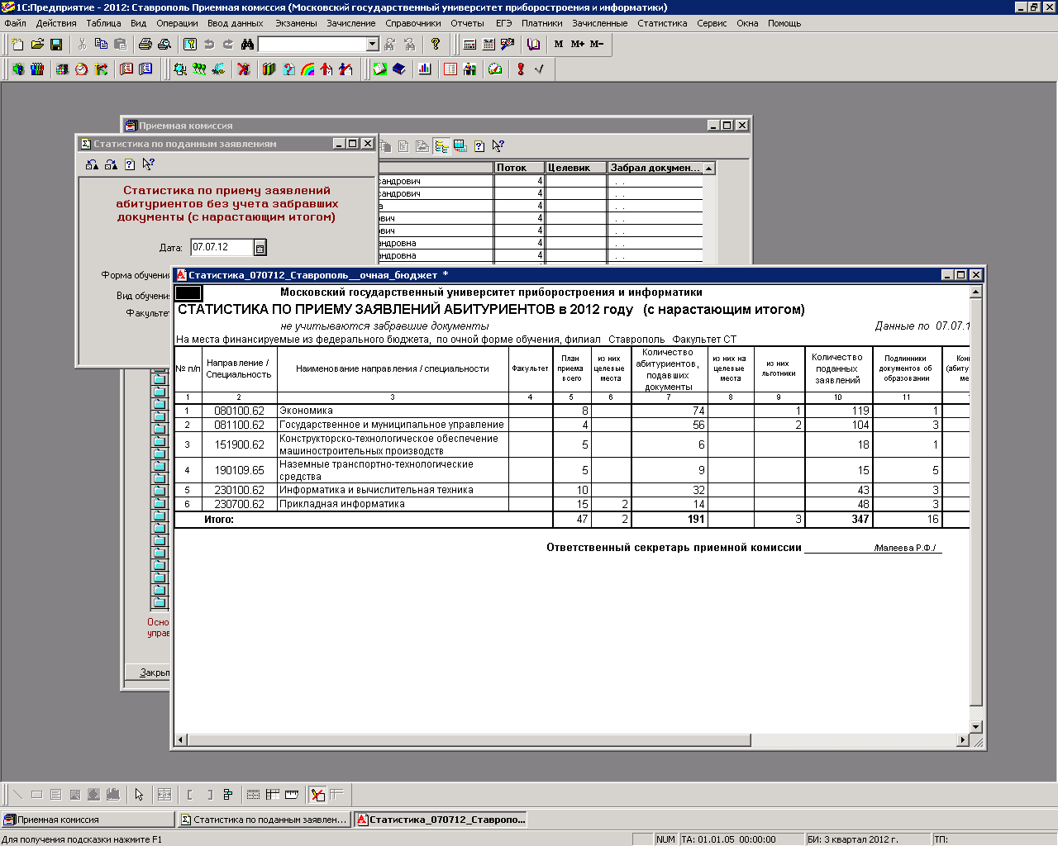Viewport: 1058px width, 846px height.
Task: Click the Open file folder icon
Action: point(37,44)
